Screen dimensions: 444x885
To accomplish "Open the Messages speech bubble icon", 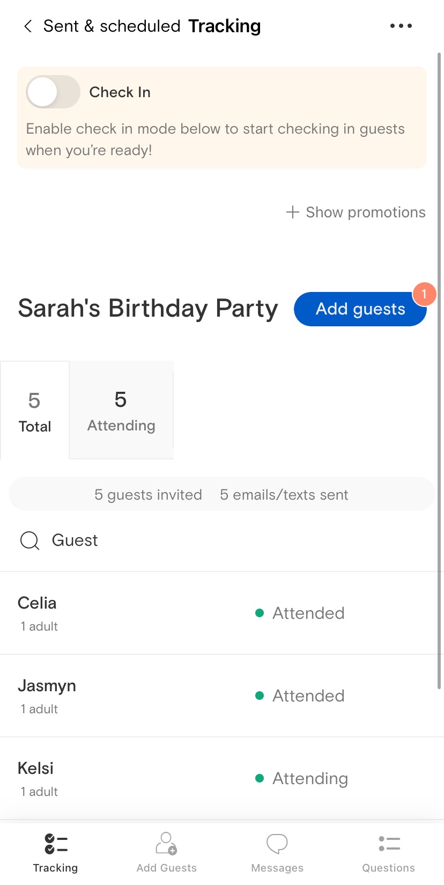I will click(x=277, y=844).
